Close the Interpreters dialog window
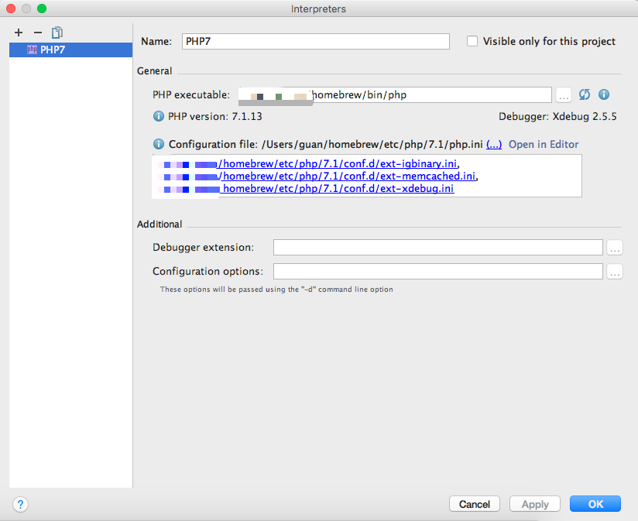 pyautogui.click(x=11, y=9)
